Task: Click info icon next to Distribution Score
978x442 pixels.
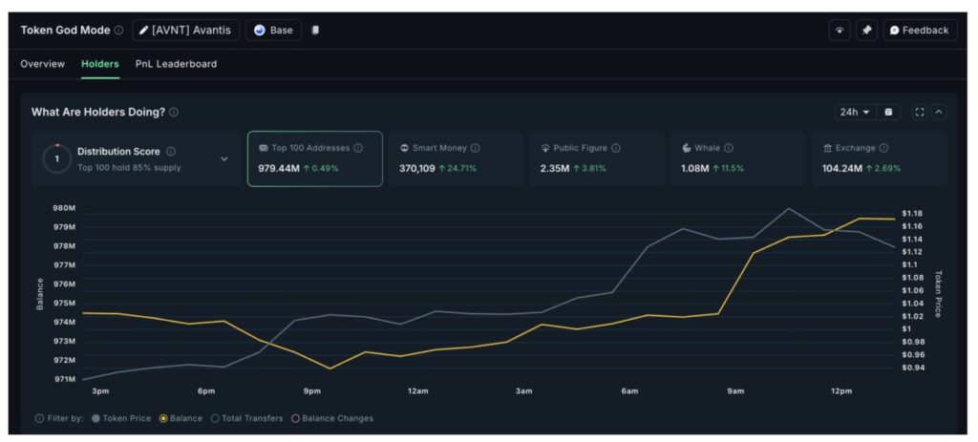Action: 171,151
